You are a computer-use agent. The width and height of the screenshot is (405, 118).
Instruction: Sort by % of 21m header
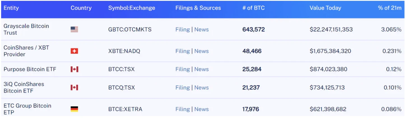390,8
